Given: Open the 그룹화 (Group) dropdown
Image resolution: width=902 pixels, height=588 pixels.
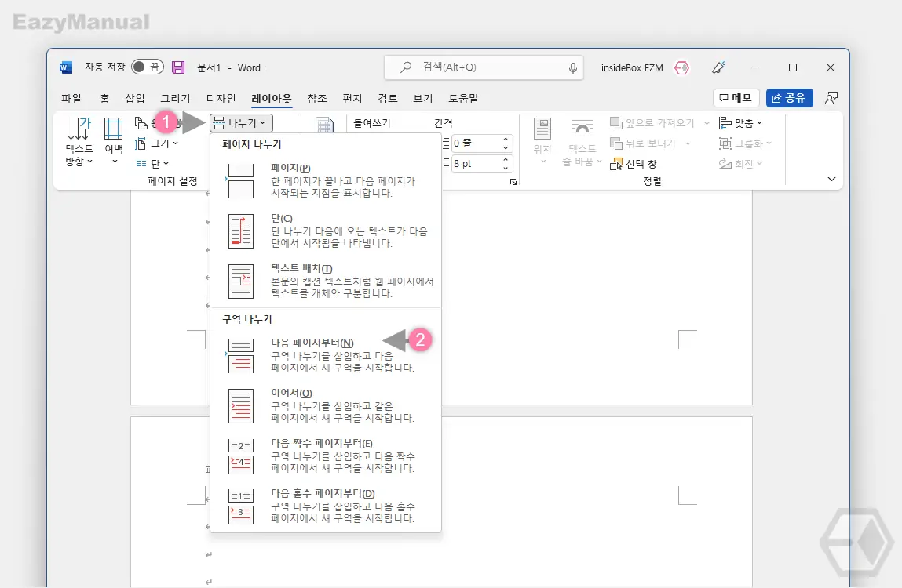Looking at the screenshot, I should pos(745,143).
